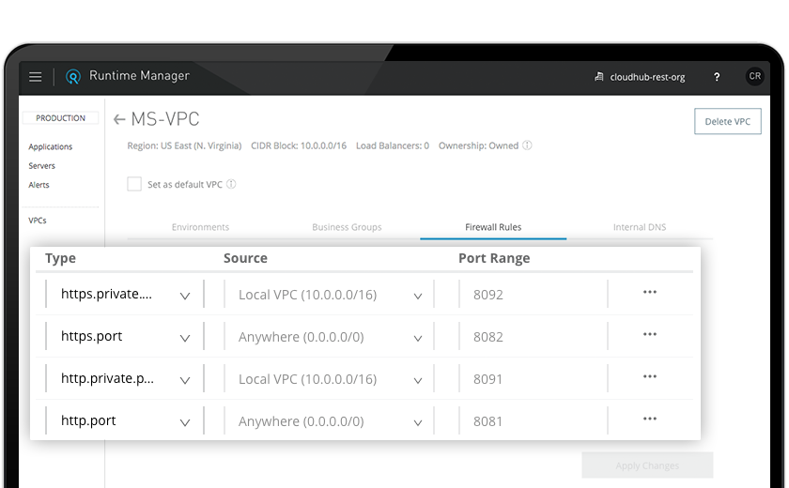Image resolution: width=789 pixels, height=488 pixels.
Task: Open the more options menu for port 8081
Action: tap(650, 419)
